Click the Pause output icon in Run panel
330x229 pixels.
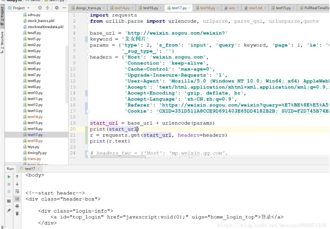pyautogui.click(x=9, y=191)
